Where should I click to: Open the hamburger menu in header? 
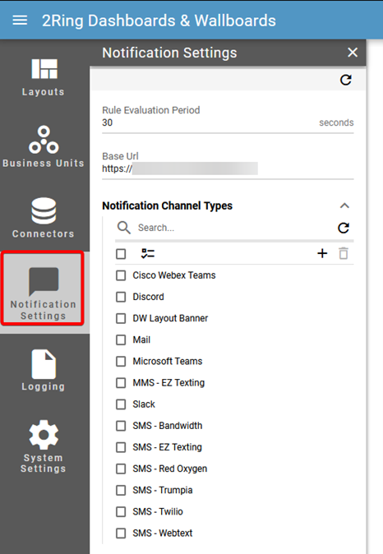(20, 21)
